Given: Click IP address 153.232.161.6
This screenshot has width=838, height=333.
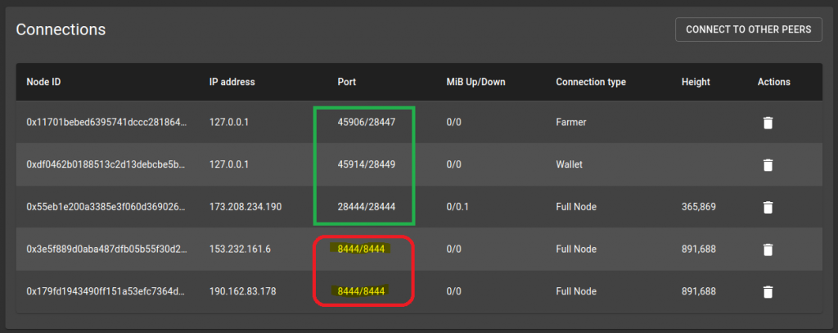Looking at the screenshot, I should pyautogui.click(x=240, y=249).
